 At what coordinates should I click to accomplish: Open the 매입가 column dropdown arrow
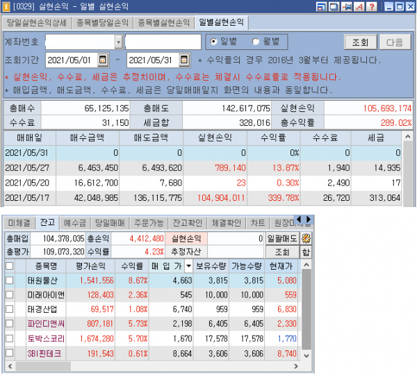pos(188,265)
